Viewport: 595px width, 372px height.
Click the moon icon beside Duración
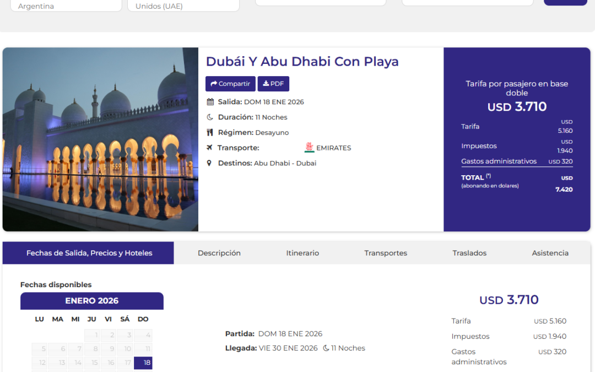click(210, 117)
